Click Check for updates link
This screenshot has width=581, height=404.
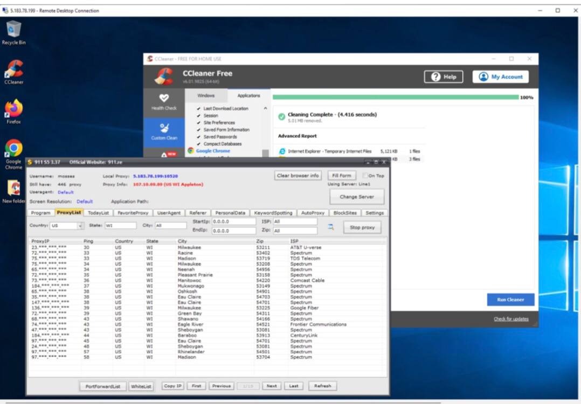click(x=511, y=319)
